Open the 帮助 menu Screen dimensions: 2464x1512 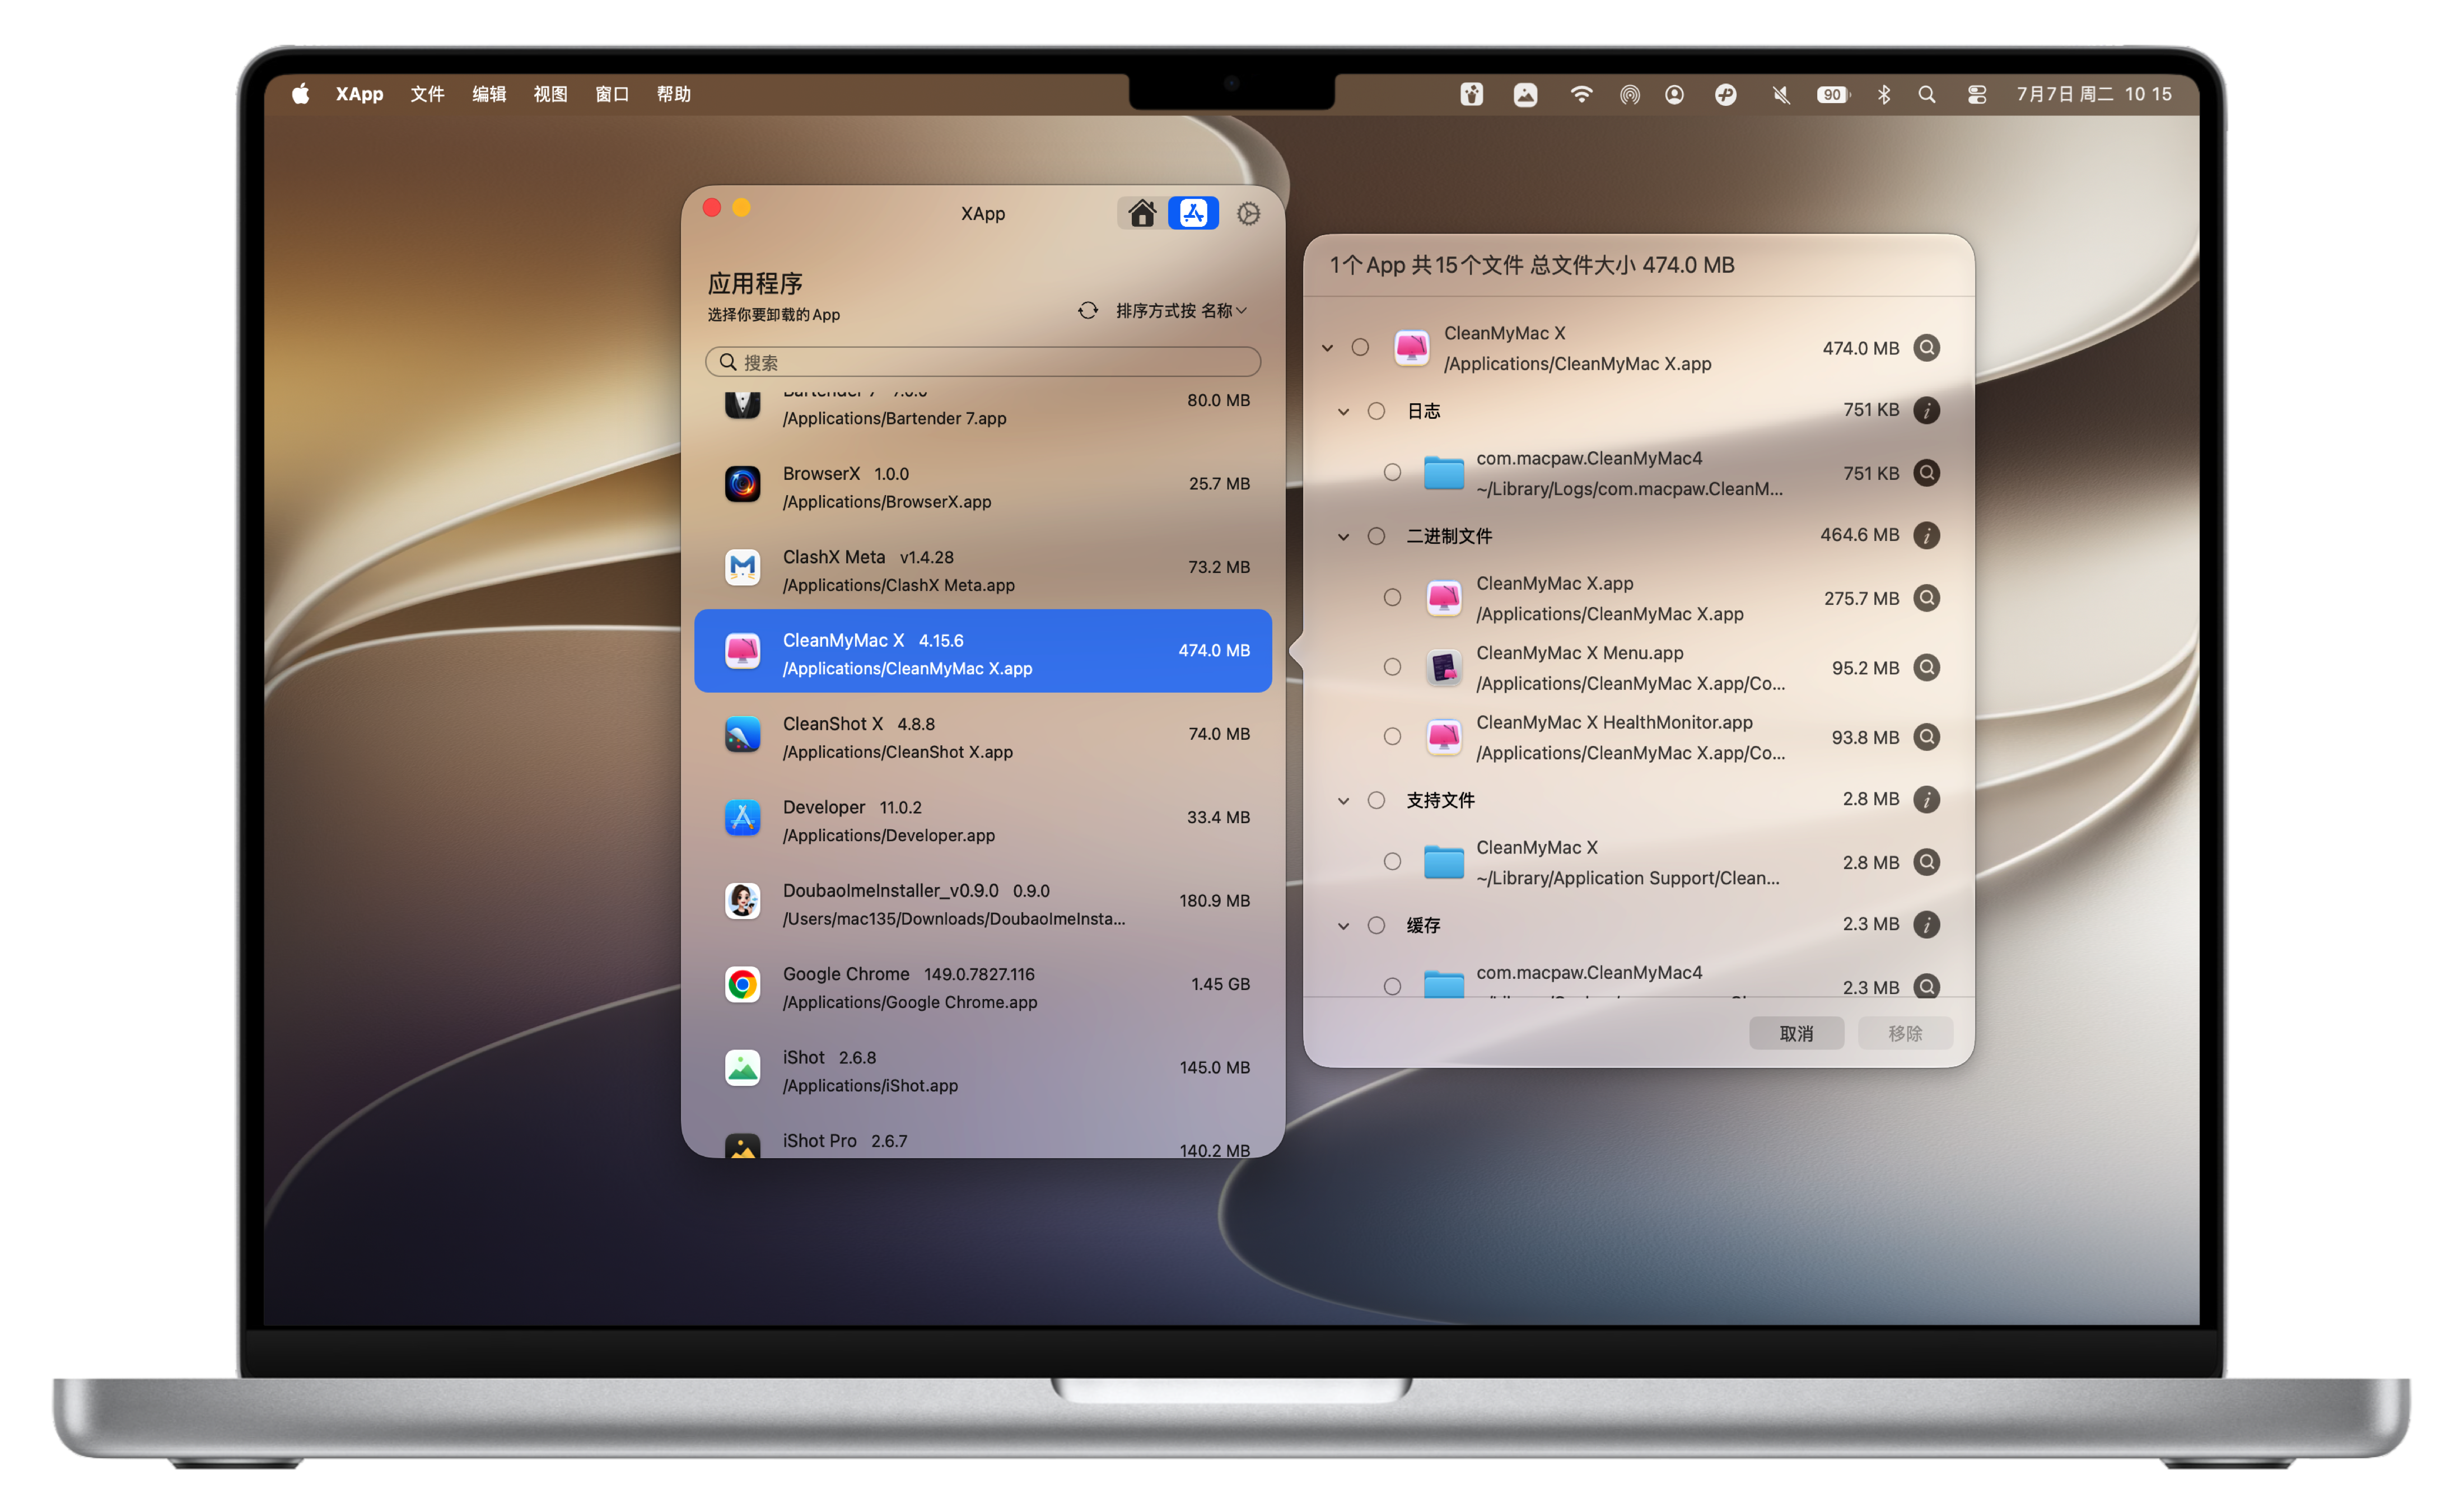pos(674,94)
